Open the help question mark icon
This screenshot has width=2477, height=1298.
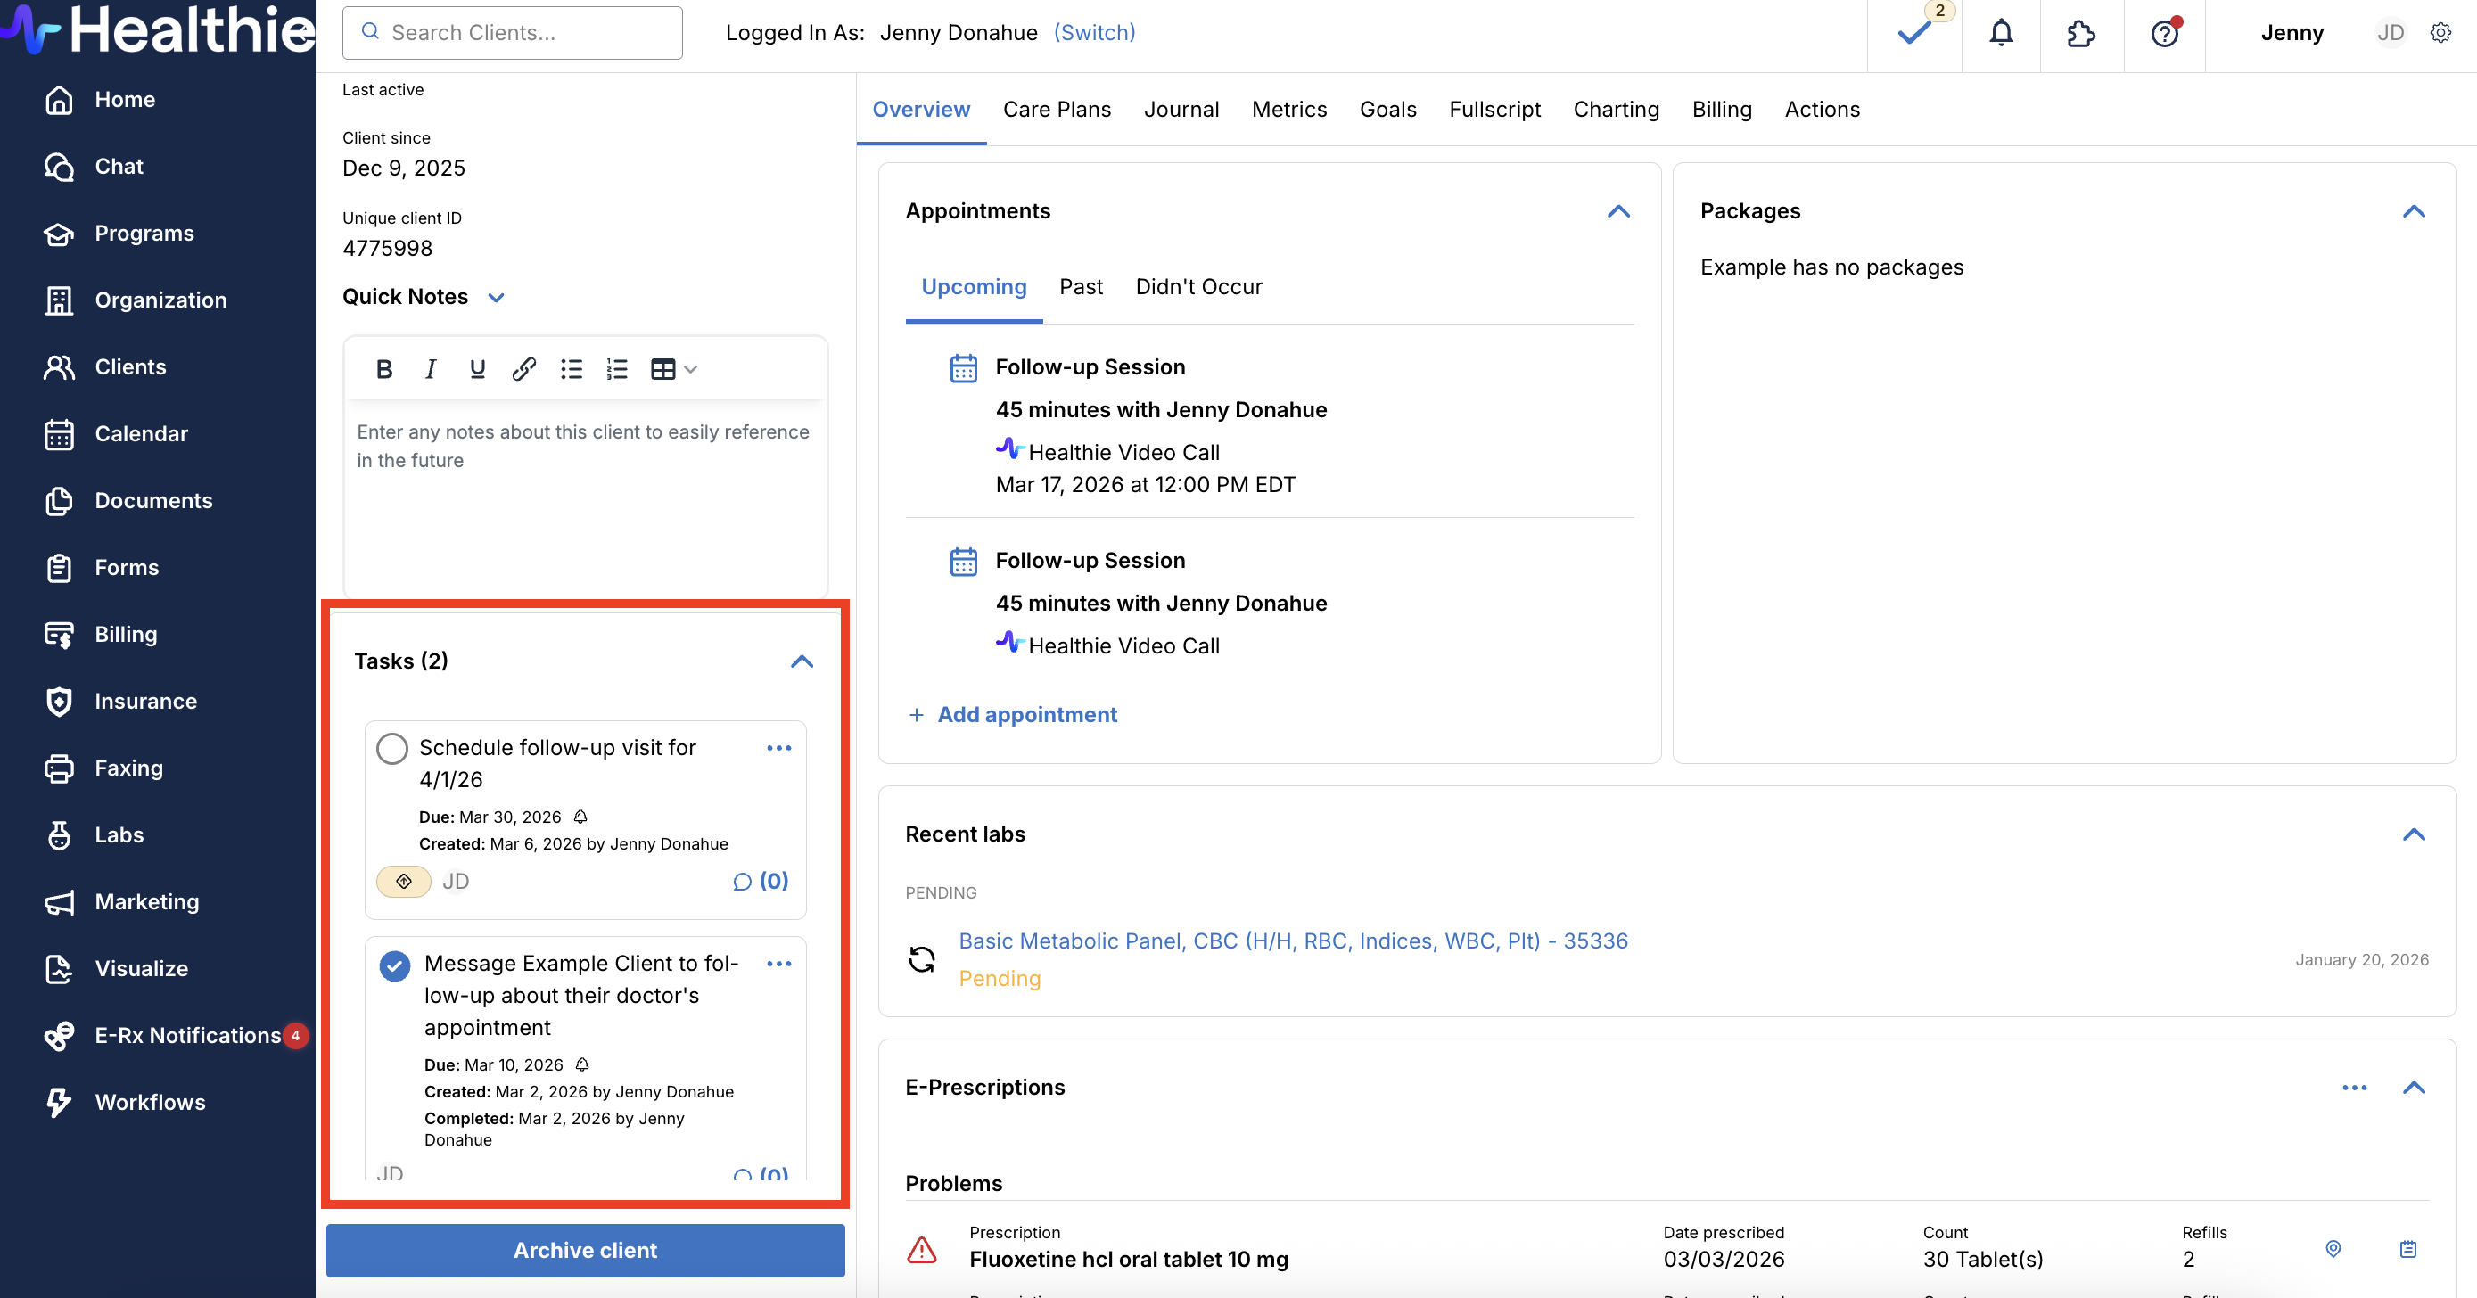coord(2163,34)
